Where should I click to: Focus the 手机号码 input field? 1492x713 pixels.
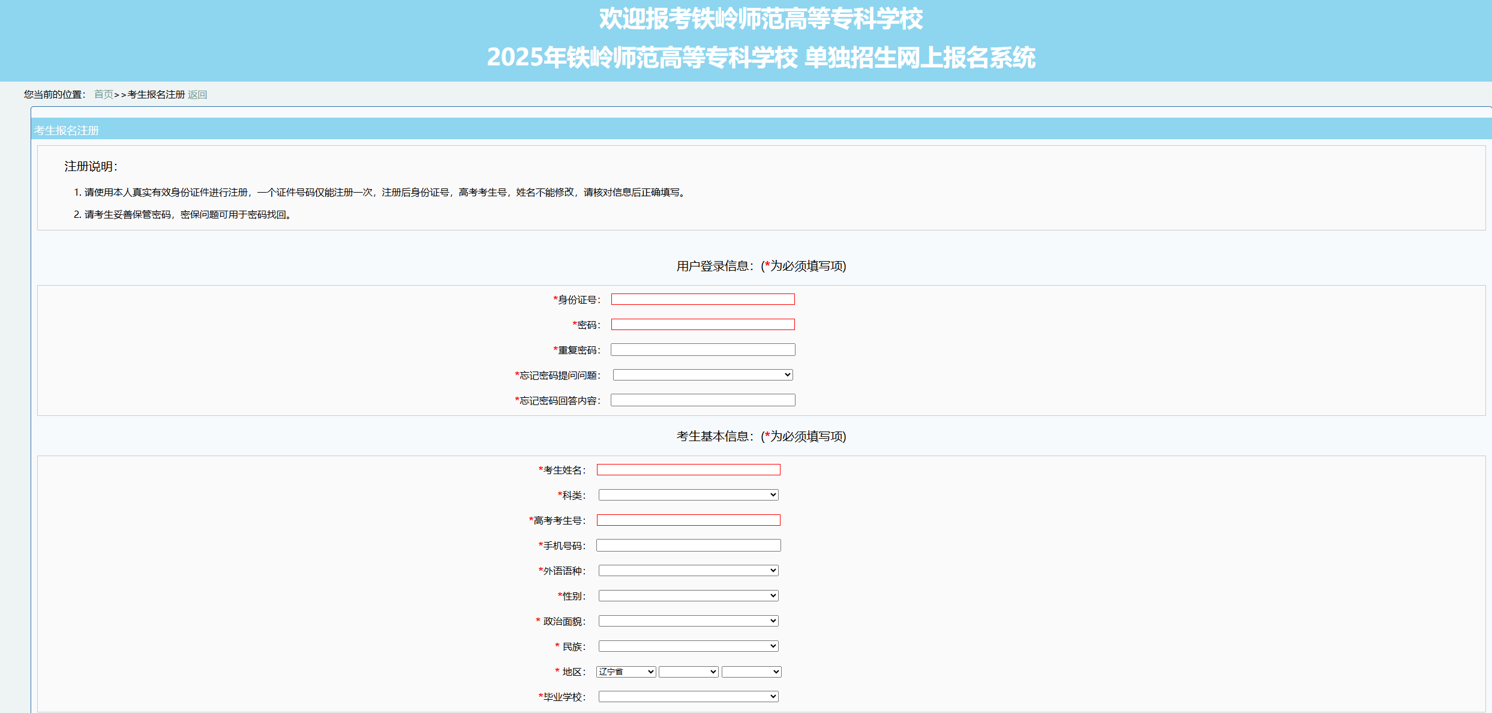point(689,545)
